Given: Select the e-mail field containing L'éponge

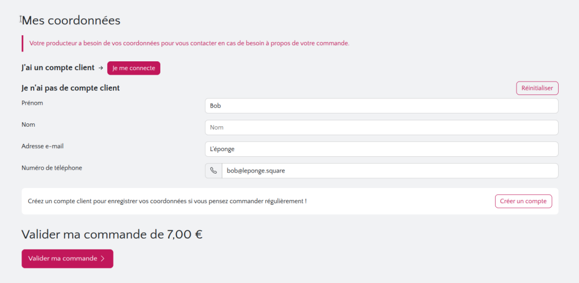Looking at the screenshot, I should pos(381,149).
